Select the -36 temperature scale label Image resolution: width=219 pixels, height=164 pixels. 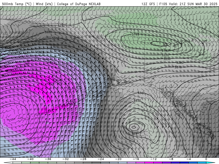coord(48,159)
